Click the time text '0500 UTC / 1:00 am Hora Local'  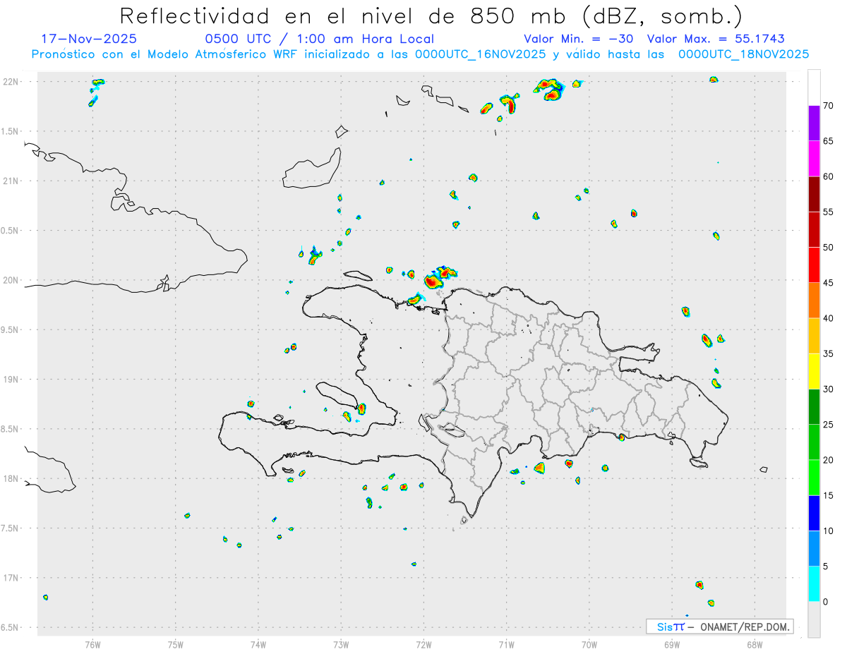(320, 39)
